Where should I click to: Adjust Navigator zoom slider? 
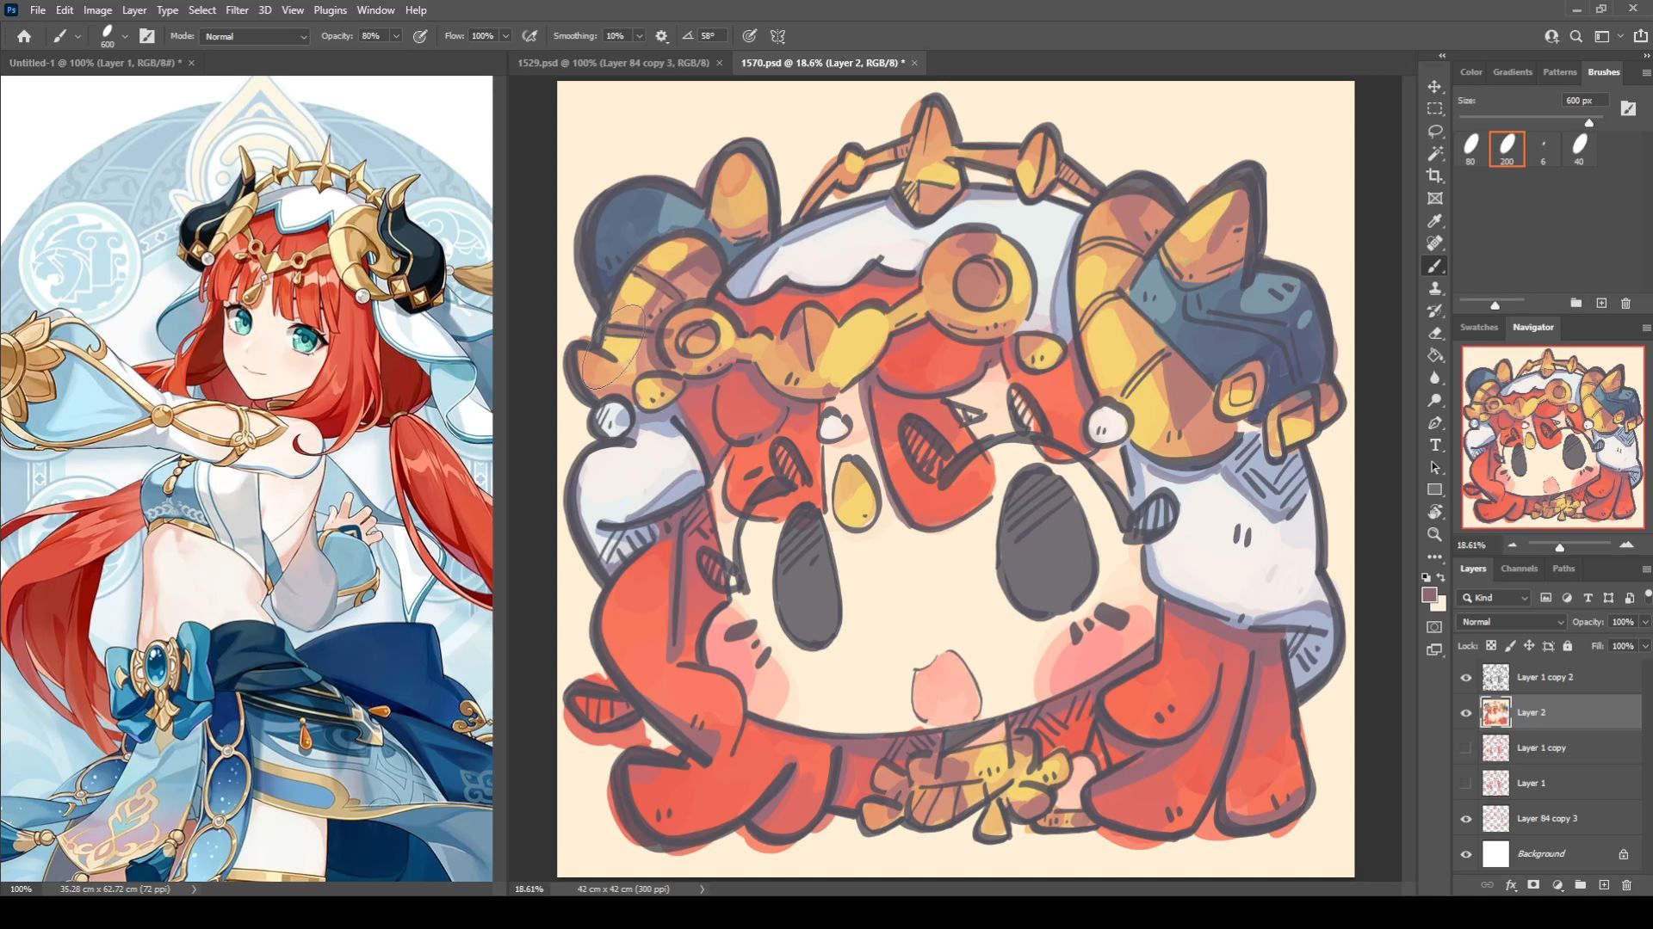pos(1559,547)
